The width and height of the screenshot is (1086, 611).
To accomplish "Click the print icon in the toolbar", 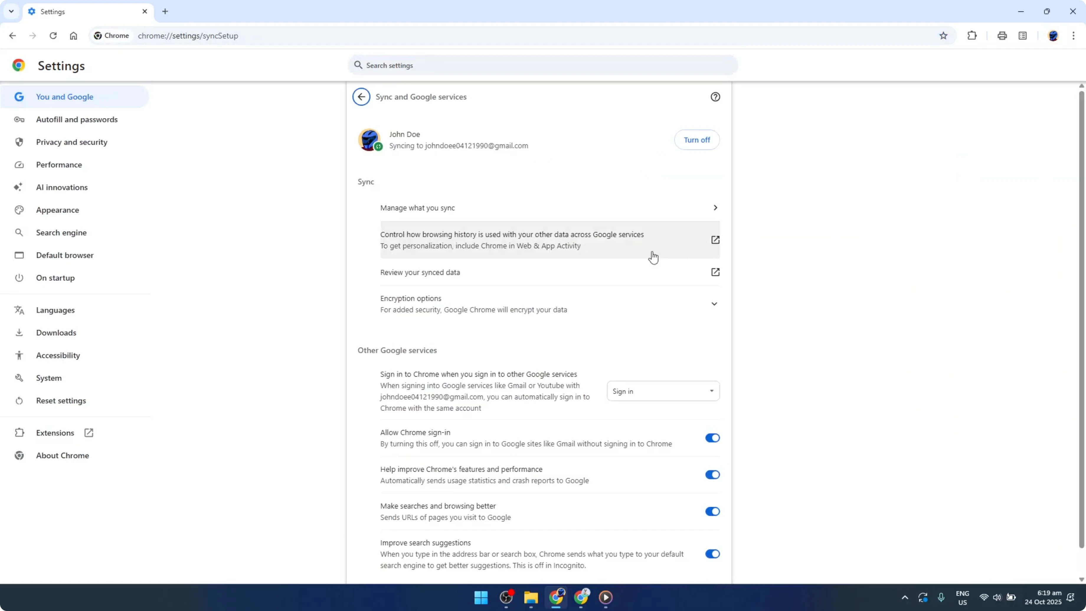I will [1002, 35].
